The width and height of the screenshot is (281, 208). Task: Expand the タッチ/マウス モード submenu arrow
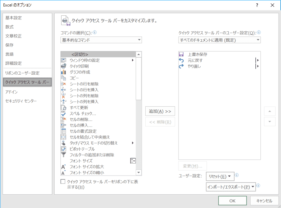click(x=133, y=143)
